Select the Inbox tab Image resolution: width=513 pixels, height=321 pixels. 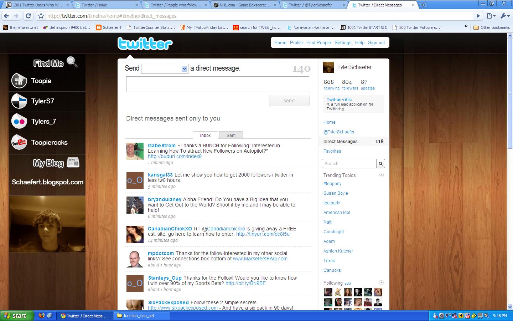tap(205, 135)
